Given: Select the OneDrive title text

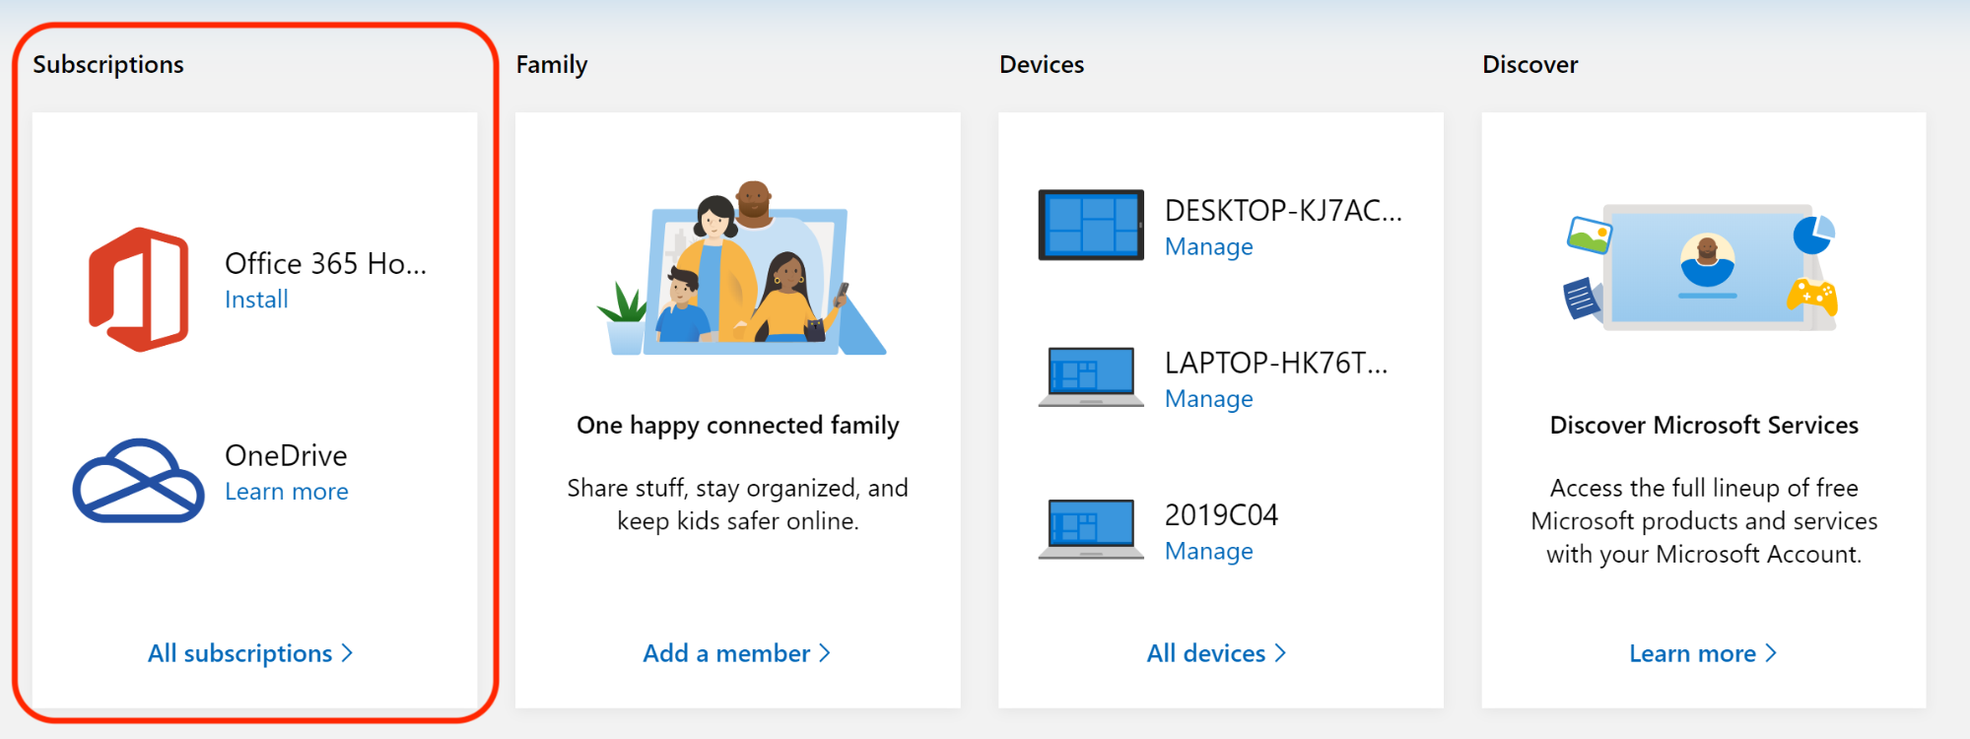Looking at the screenshot, I should coord(286,455).
